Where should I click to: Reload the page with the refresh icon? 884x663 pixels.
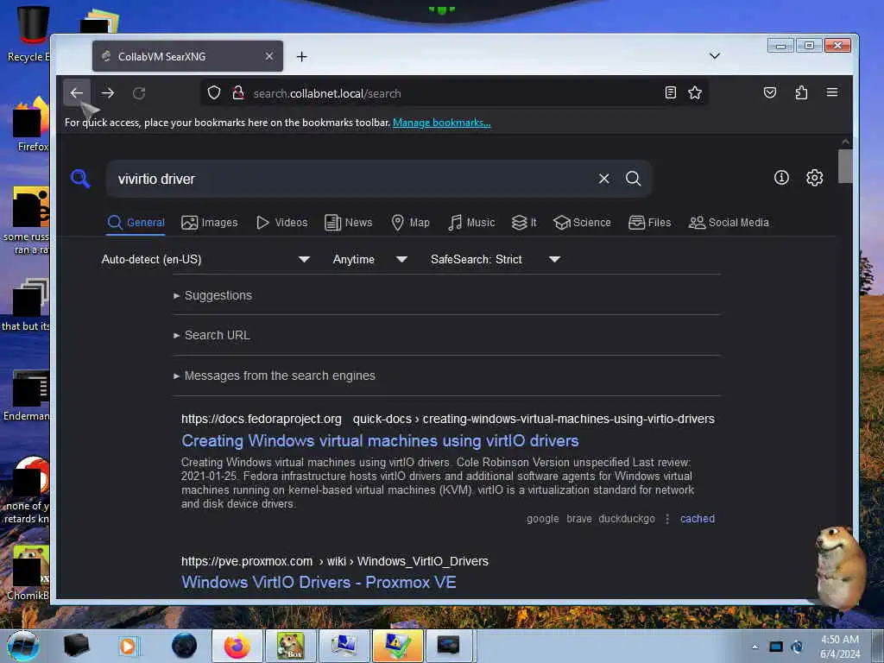click(139, 93)
